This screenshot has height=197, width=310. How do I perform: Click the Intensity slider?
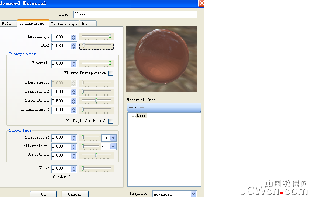click(x=96, y=37)
